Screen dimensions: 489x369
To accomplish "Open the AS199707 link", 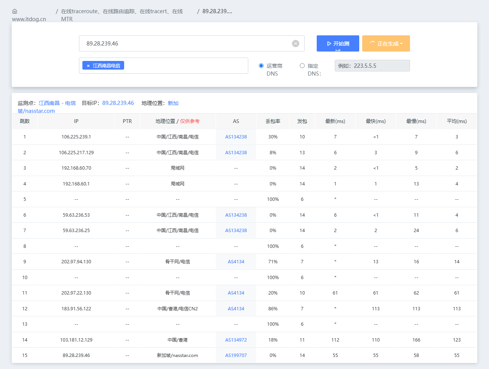I will pyautogui.click(x=236, y=355).
